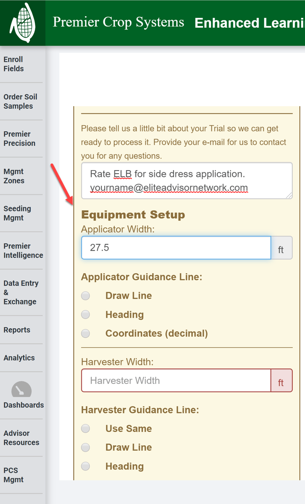Click the corn logo icon
The width and height of the screenshot is (305, 504).
23,23
